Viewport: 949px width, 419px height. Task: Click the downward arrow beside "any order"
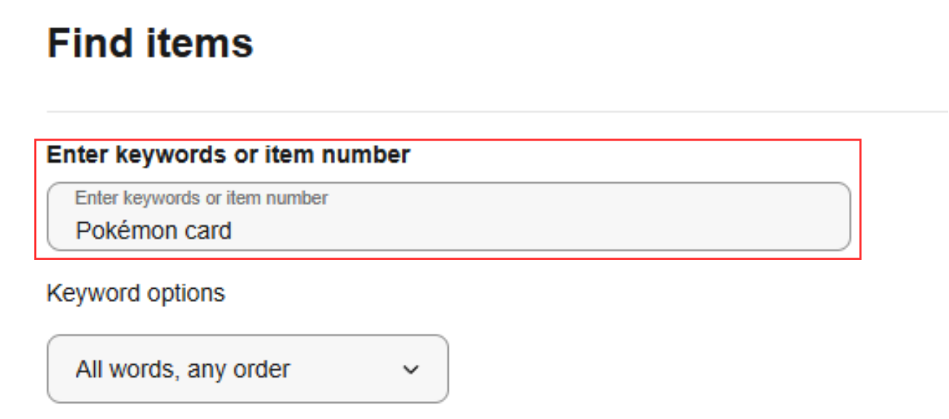(411, 369)
